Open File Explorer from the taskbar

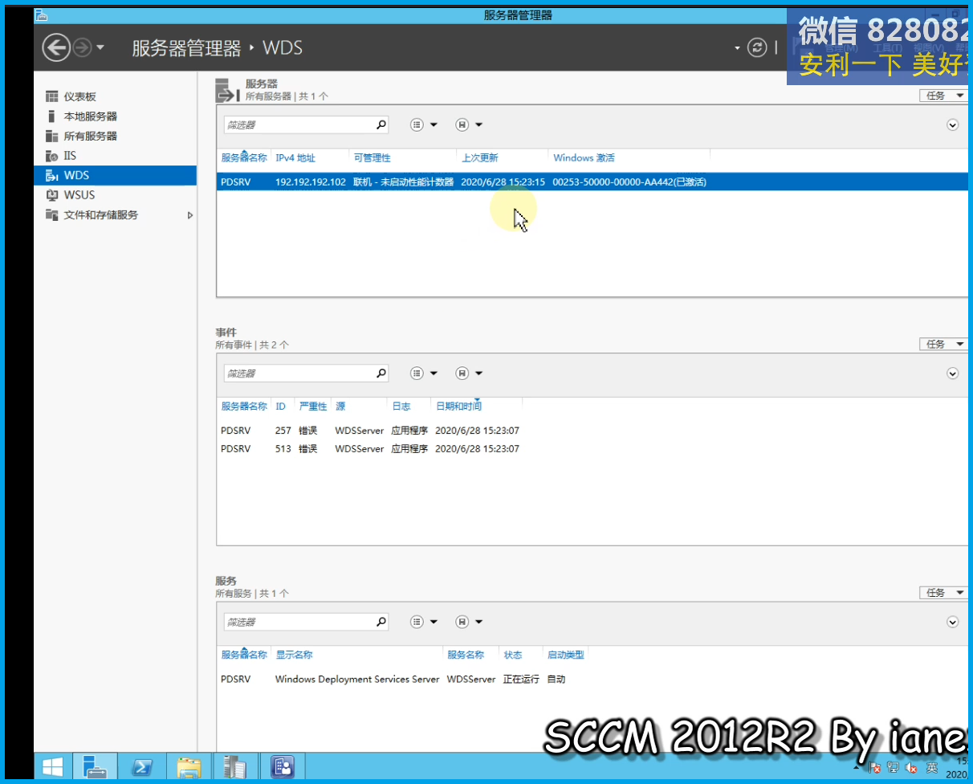click(x=189, y=767)
